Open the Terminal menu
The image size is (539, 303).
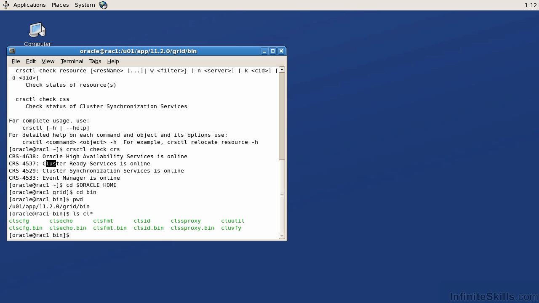(x=72, y=61)
